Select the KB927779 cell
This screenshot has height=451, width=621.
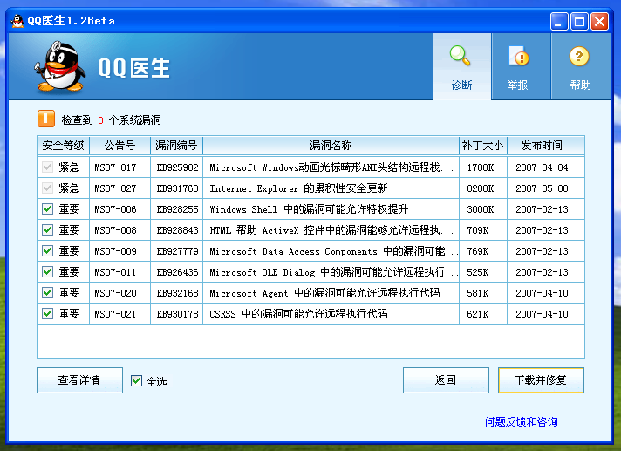click(177, 251)
